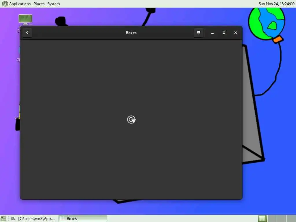Switch to the C:\users\vm3\App... taskbar window
This screenshot has width=296, height=222.
coord(33,219)
